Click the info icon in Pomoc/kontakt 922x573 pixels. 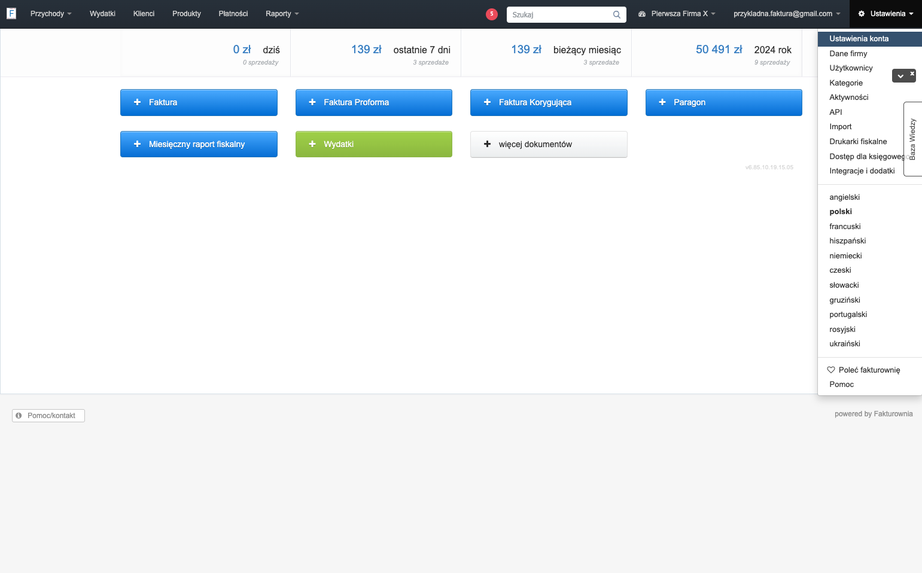(x=19, y=415)
